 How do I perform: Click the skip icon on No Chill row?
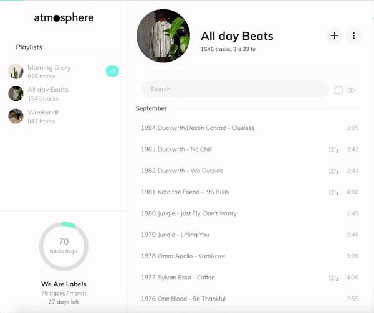333,150
